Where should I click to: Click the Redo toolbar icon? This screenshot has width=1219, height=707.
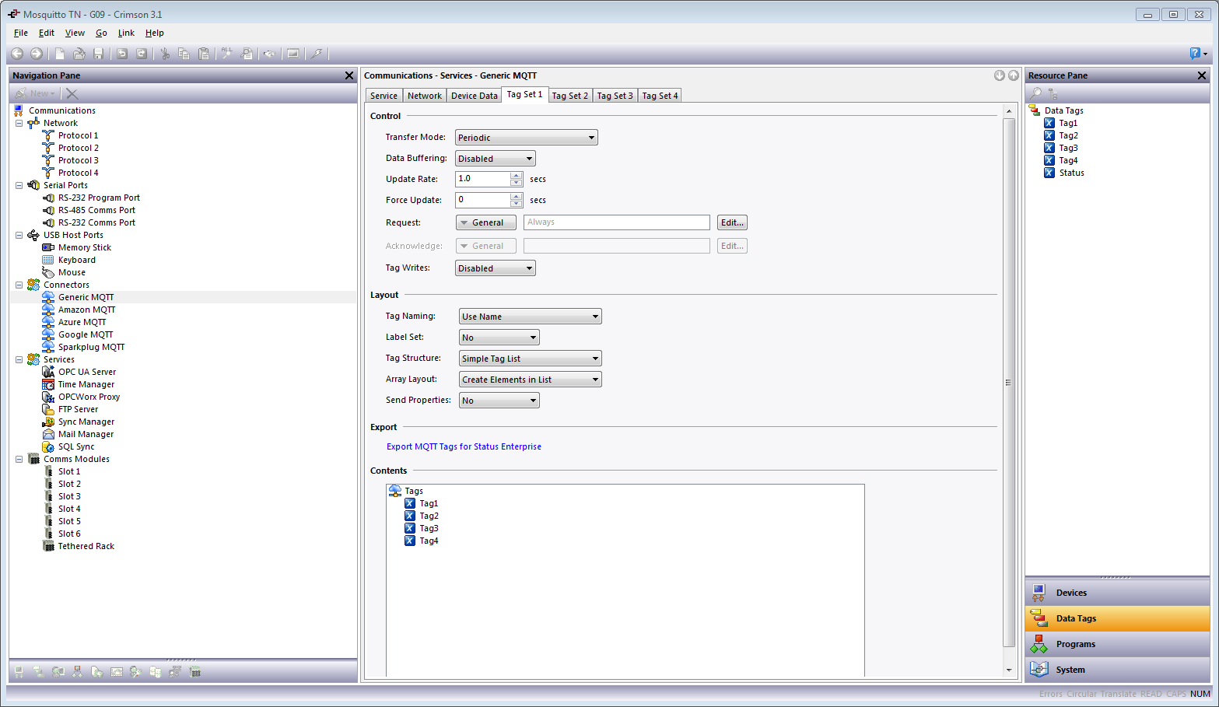142,54
